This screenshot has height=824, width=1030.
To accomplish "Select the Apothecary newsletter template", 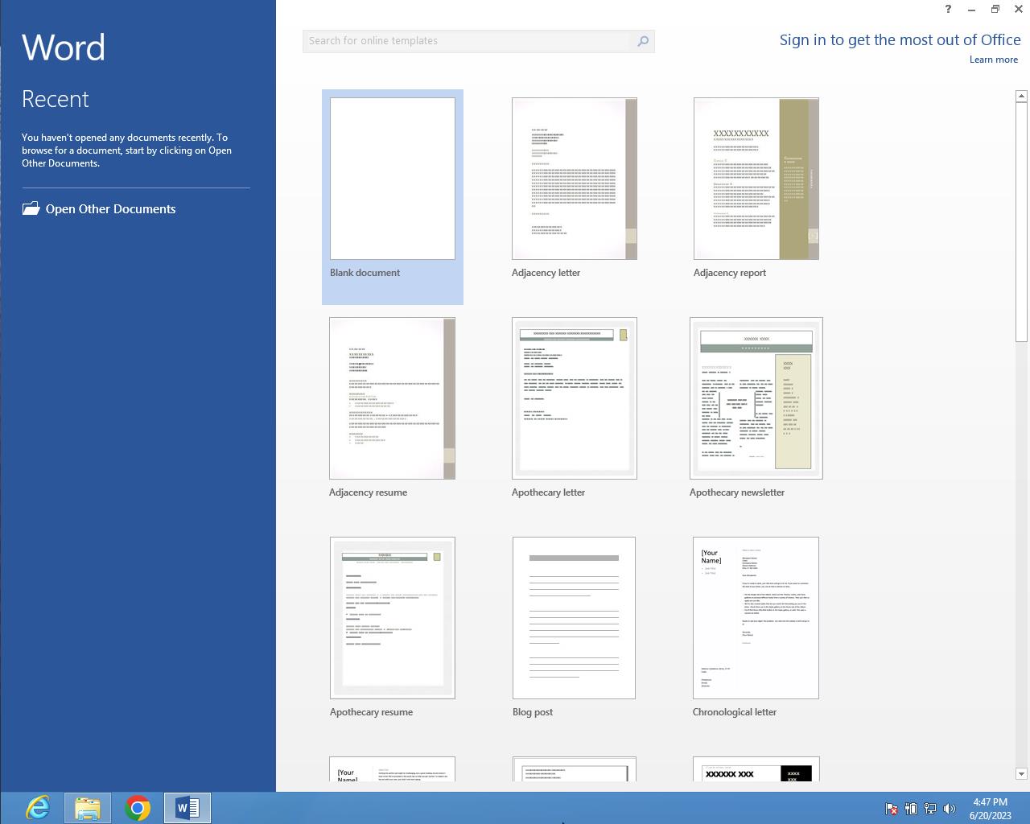I will click(756, 398).
